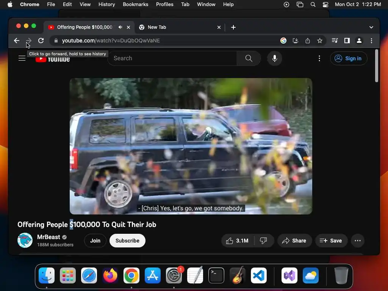This screenshot has height=291, width=388.
Task: Open the media controls icon in toolbar
Action: pyautogui.click(x=335, y=41)
